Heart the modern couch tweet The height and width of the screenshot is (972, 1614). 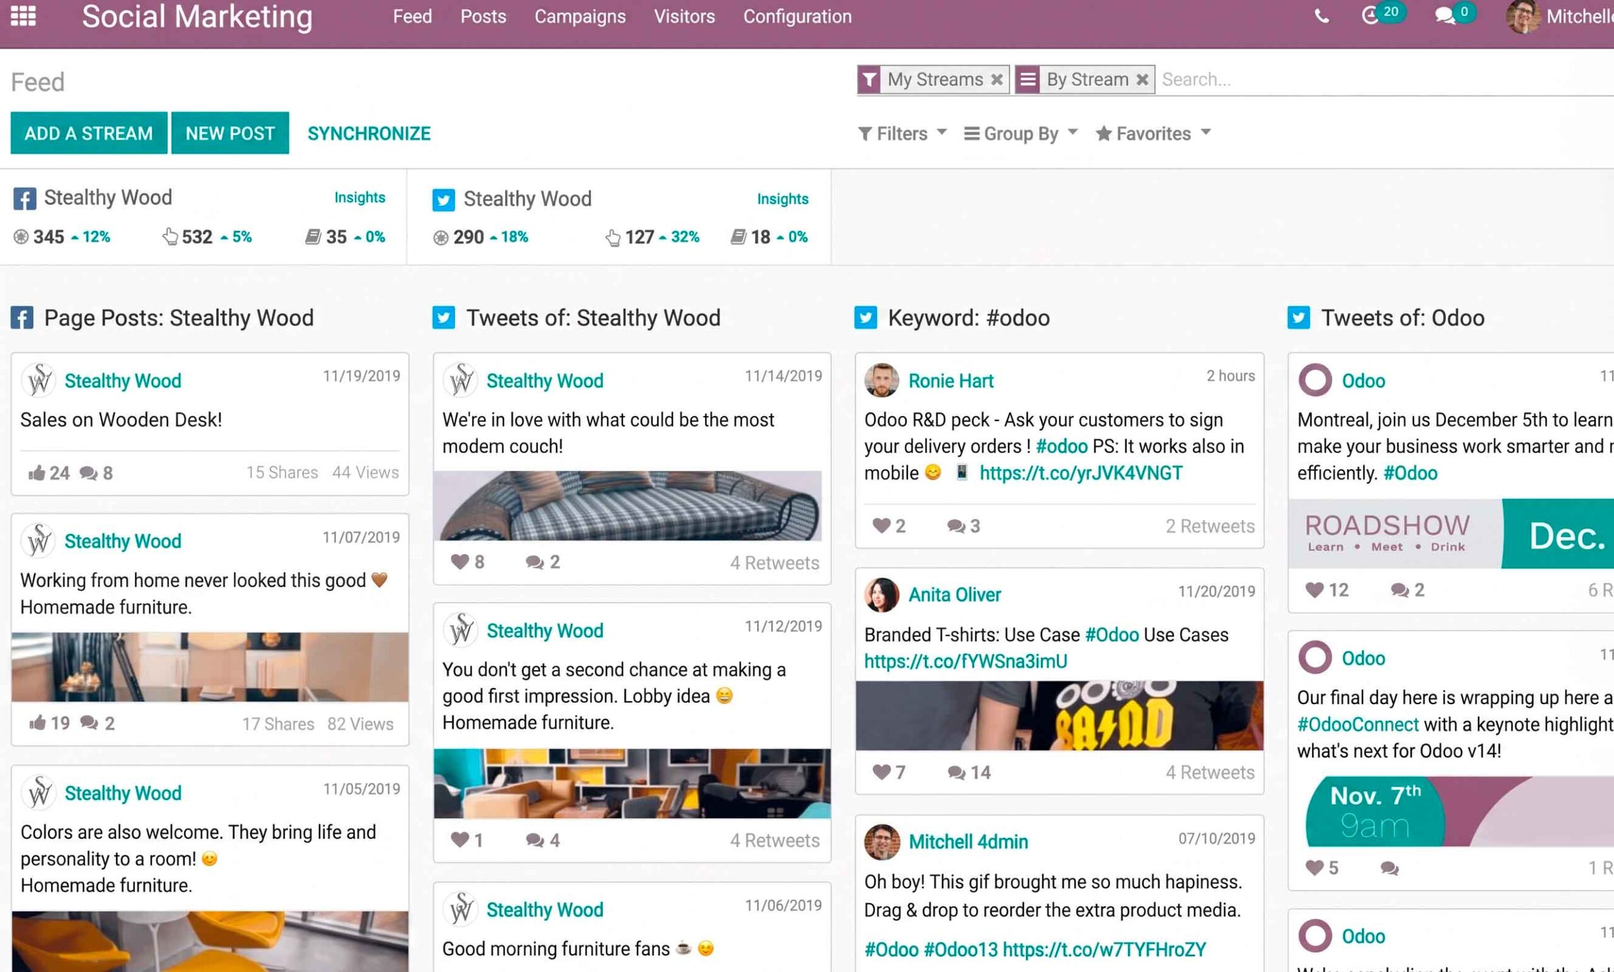coord(460,561)
